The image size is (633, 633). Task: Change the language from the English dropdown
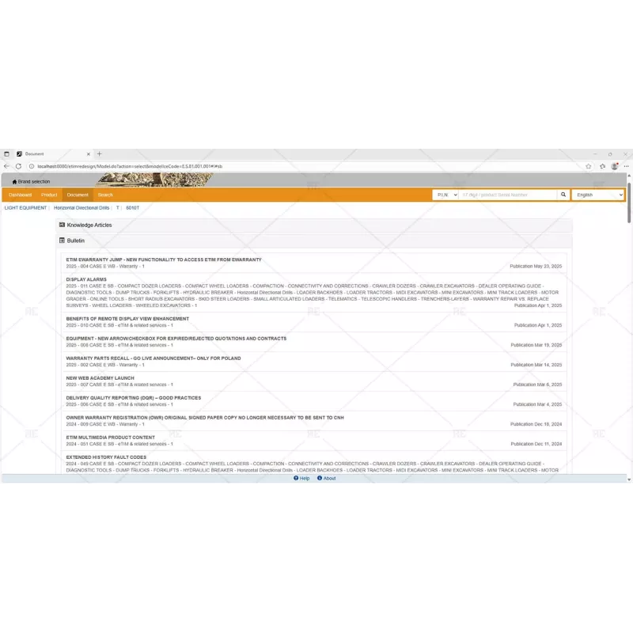click(x=597, y=195)
